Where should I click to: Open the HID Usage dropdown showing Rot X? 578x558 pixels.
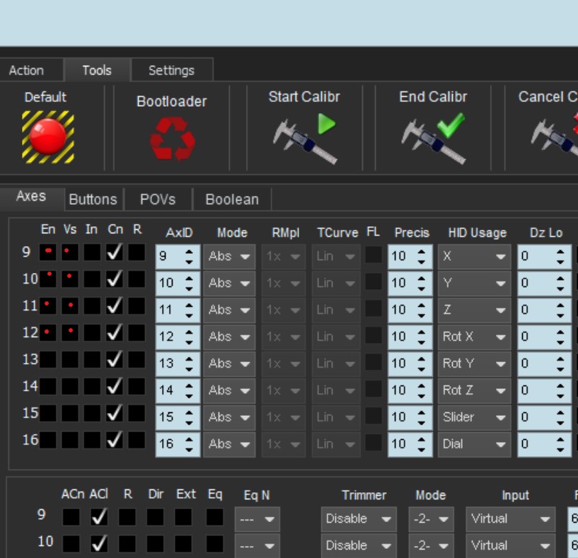click(473, 337)
